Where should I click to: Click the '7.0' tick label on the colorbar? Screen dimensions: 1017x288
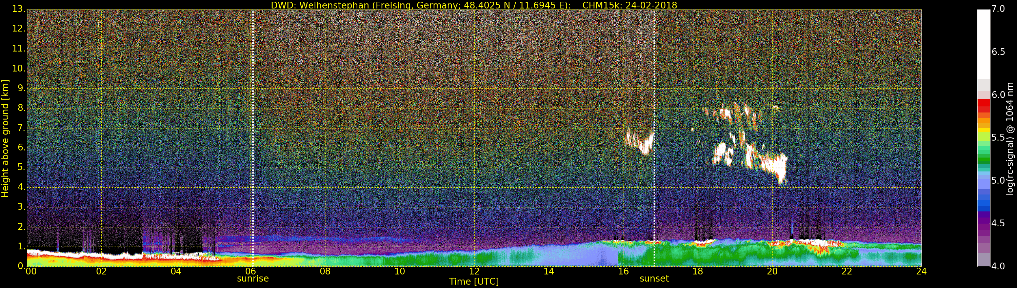[998, 9]
